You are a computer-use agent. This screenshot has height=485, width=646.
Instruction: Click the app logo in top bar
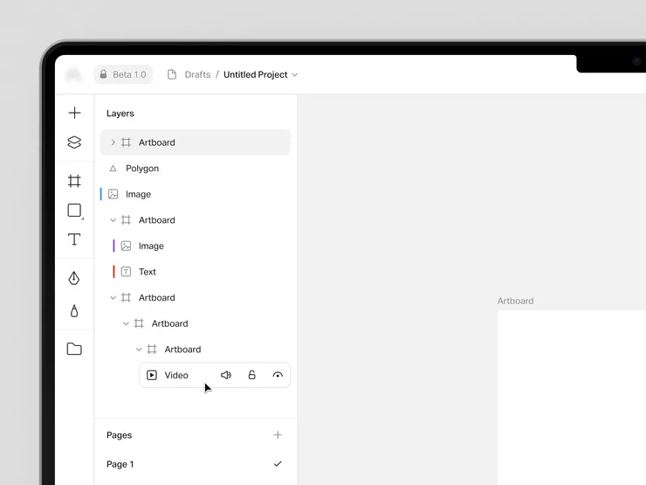pyautogui.click(x=73, y=74)
